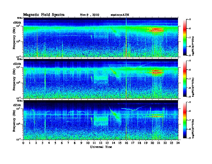
Task: Click the "14" tick on the time axis
Action: [113, 143]
